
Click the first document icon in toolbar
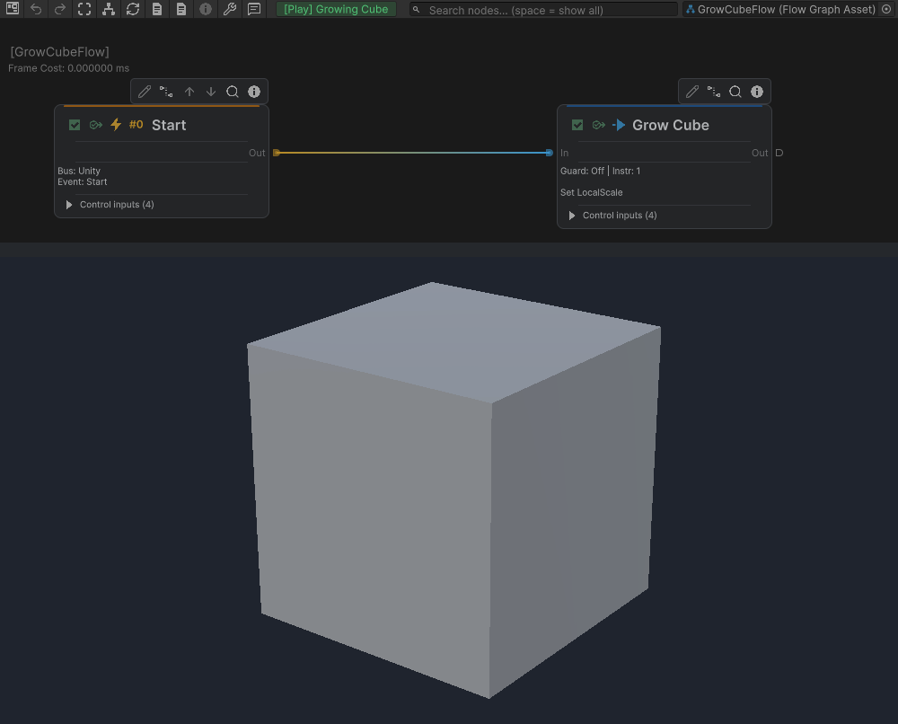[x=157, y=9]
